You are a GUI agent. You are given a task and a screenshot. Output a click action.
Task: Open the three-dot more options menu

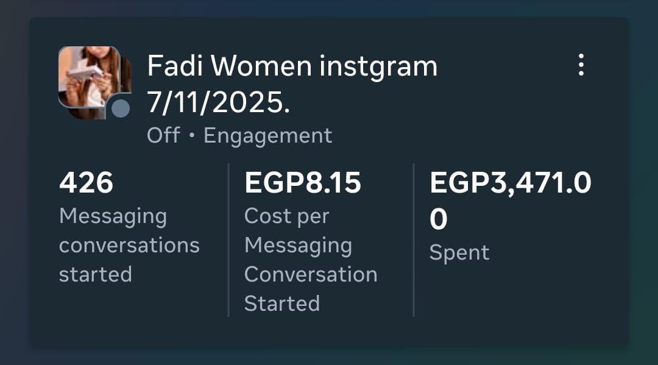[x=581, y=65]
